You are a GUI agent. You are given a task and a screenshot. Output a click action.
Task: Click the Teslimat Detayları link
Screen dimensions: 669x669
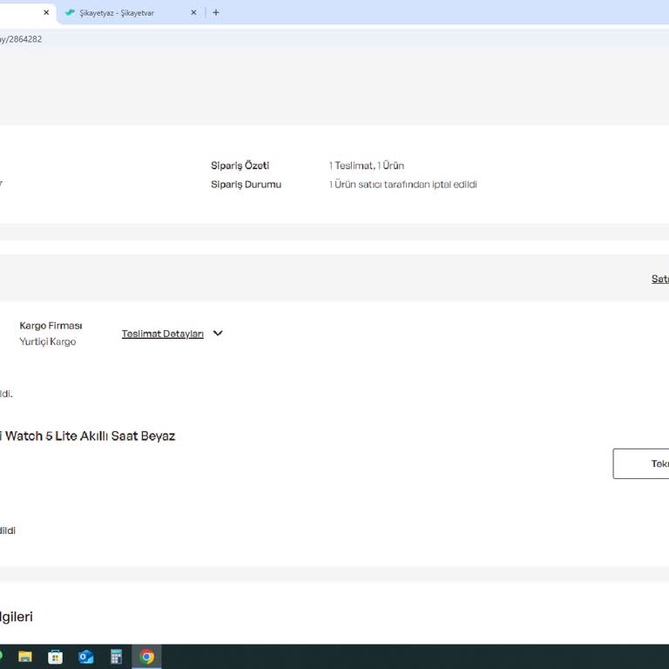162,334
